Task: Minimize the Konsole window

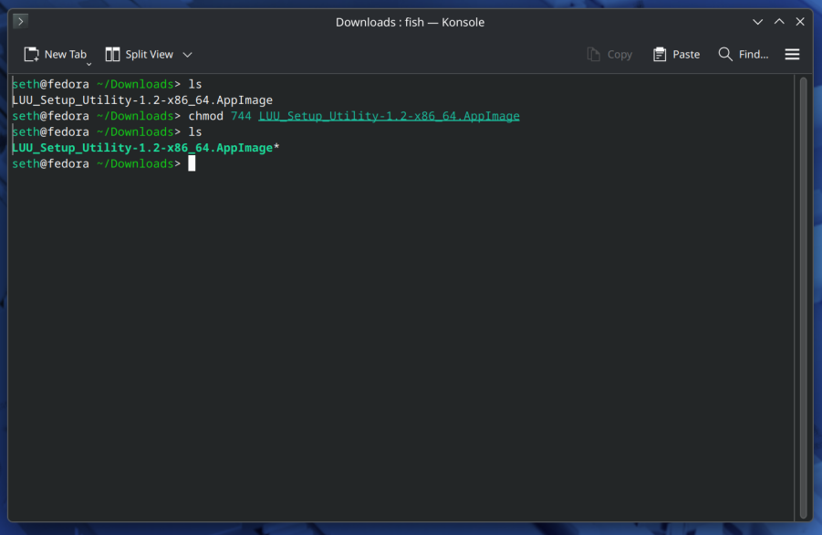Action: (757, 22)
